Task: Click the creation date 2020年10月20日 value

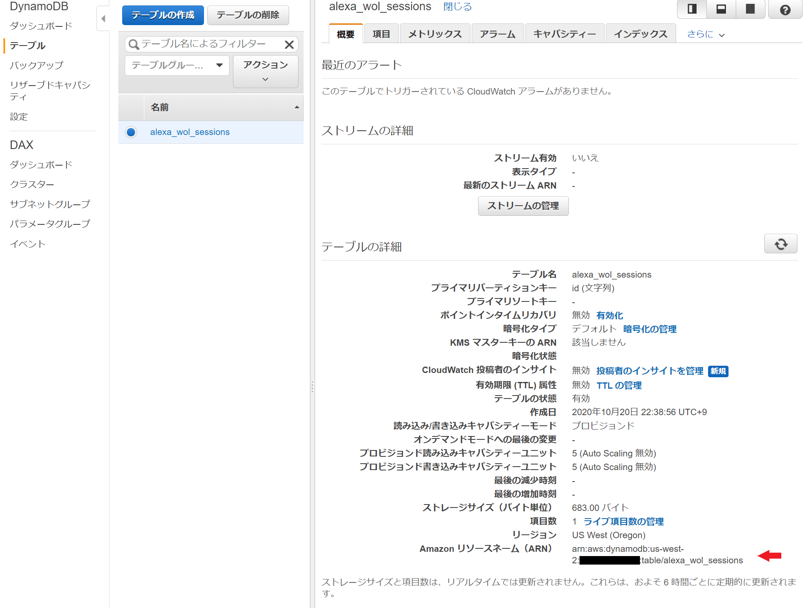Action: [x=639, y=412]
